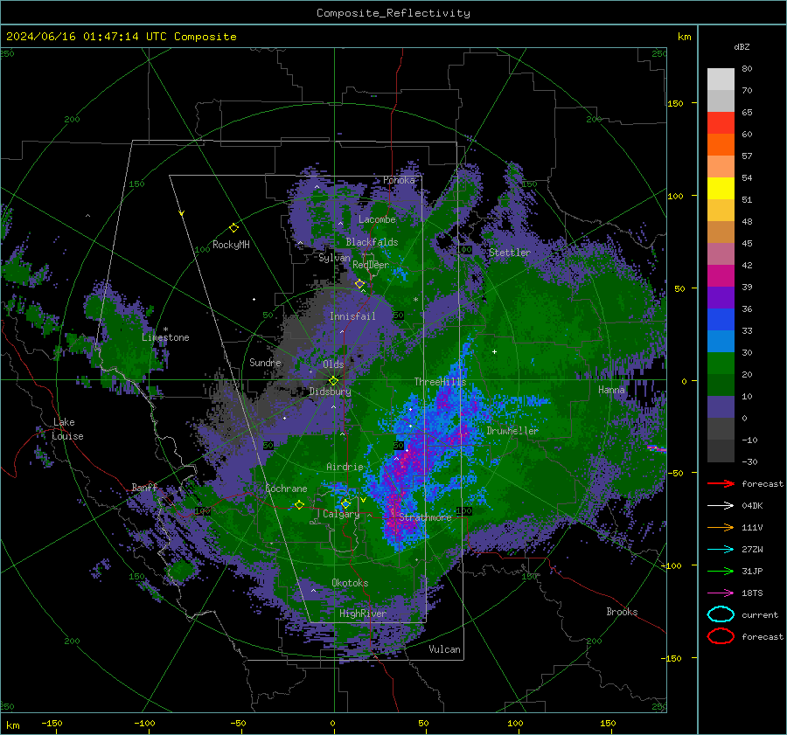Pick the light grey 80 dBZ swatch

tap(721, 79)
